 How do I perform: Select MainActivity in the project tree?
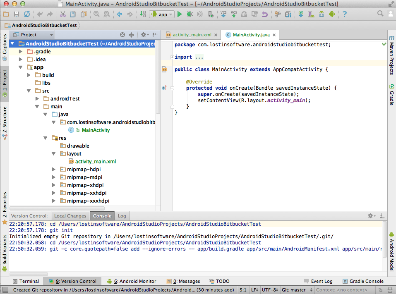coord(96,130)
